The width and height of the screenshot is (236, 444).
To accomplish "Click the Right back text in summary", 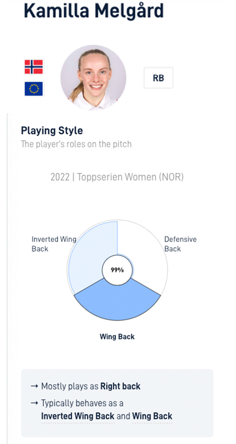I will pyautogui.click(x=120, y=386).
